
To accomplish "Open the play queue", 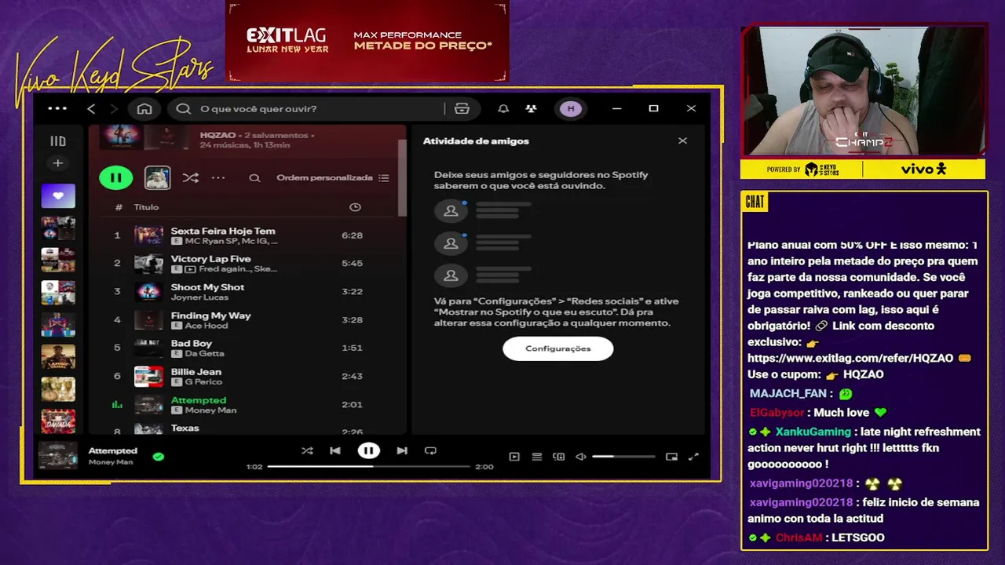I will [x=537, y=457].
